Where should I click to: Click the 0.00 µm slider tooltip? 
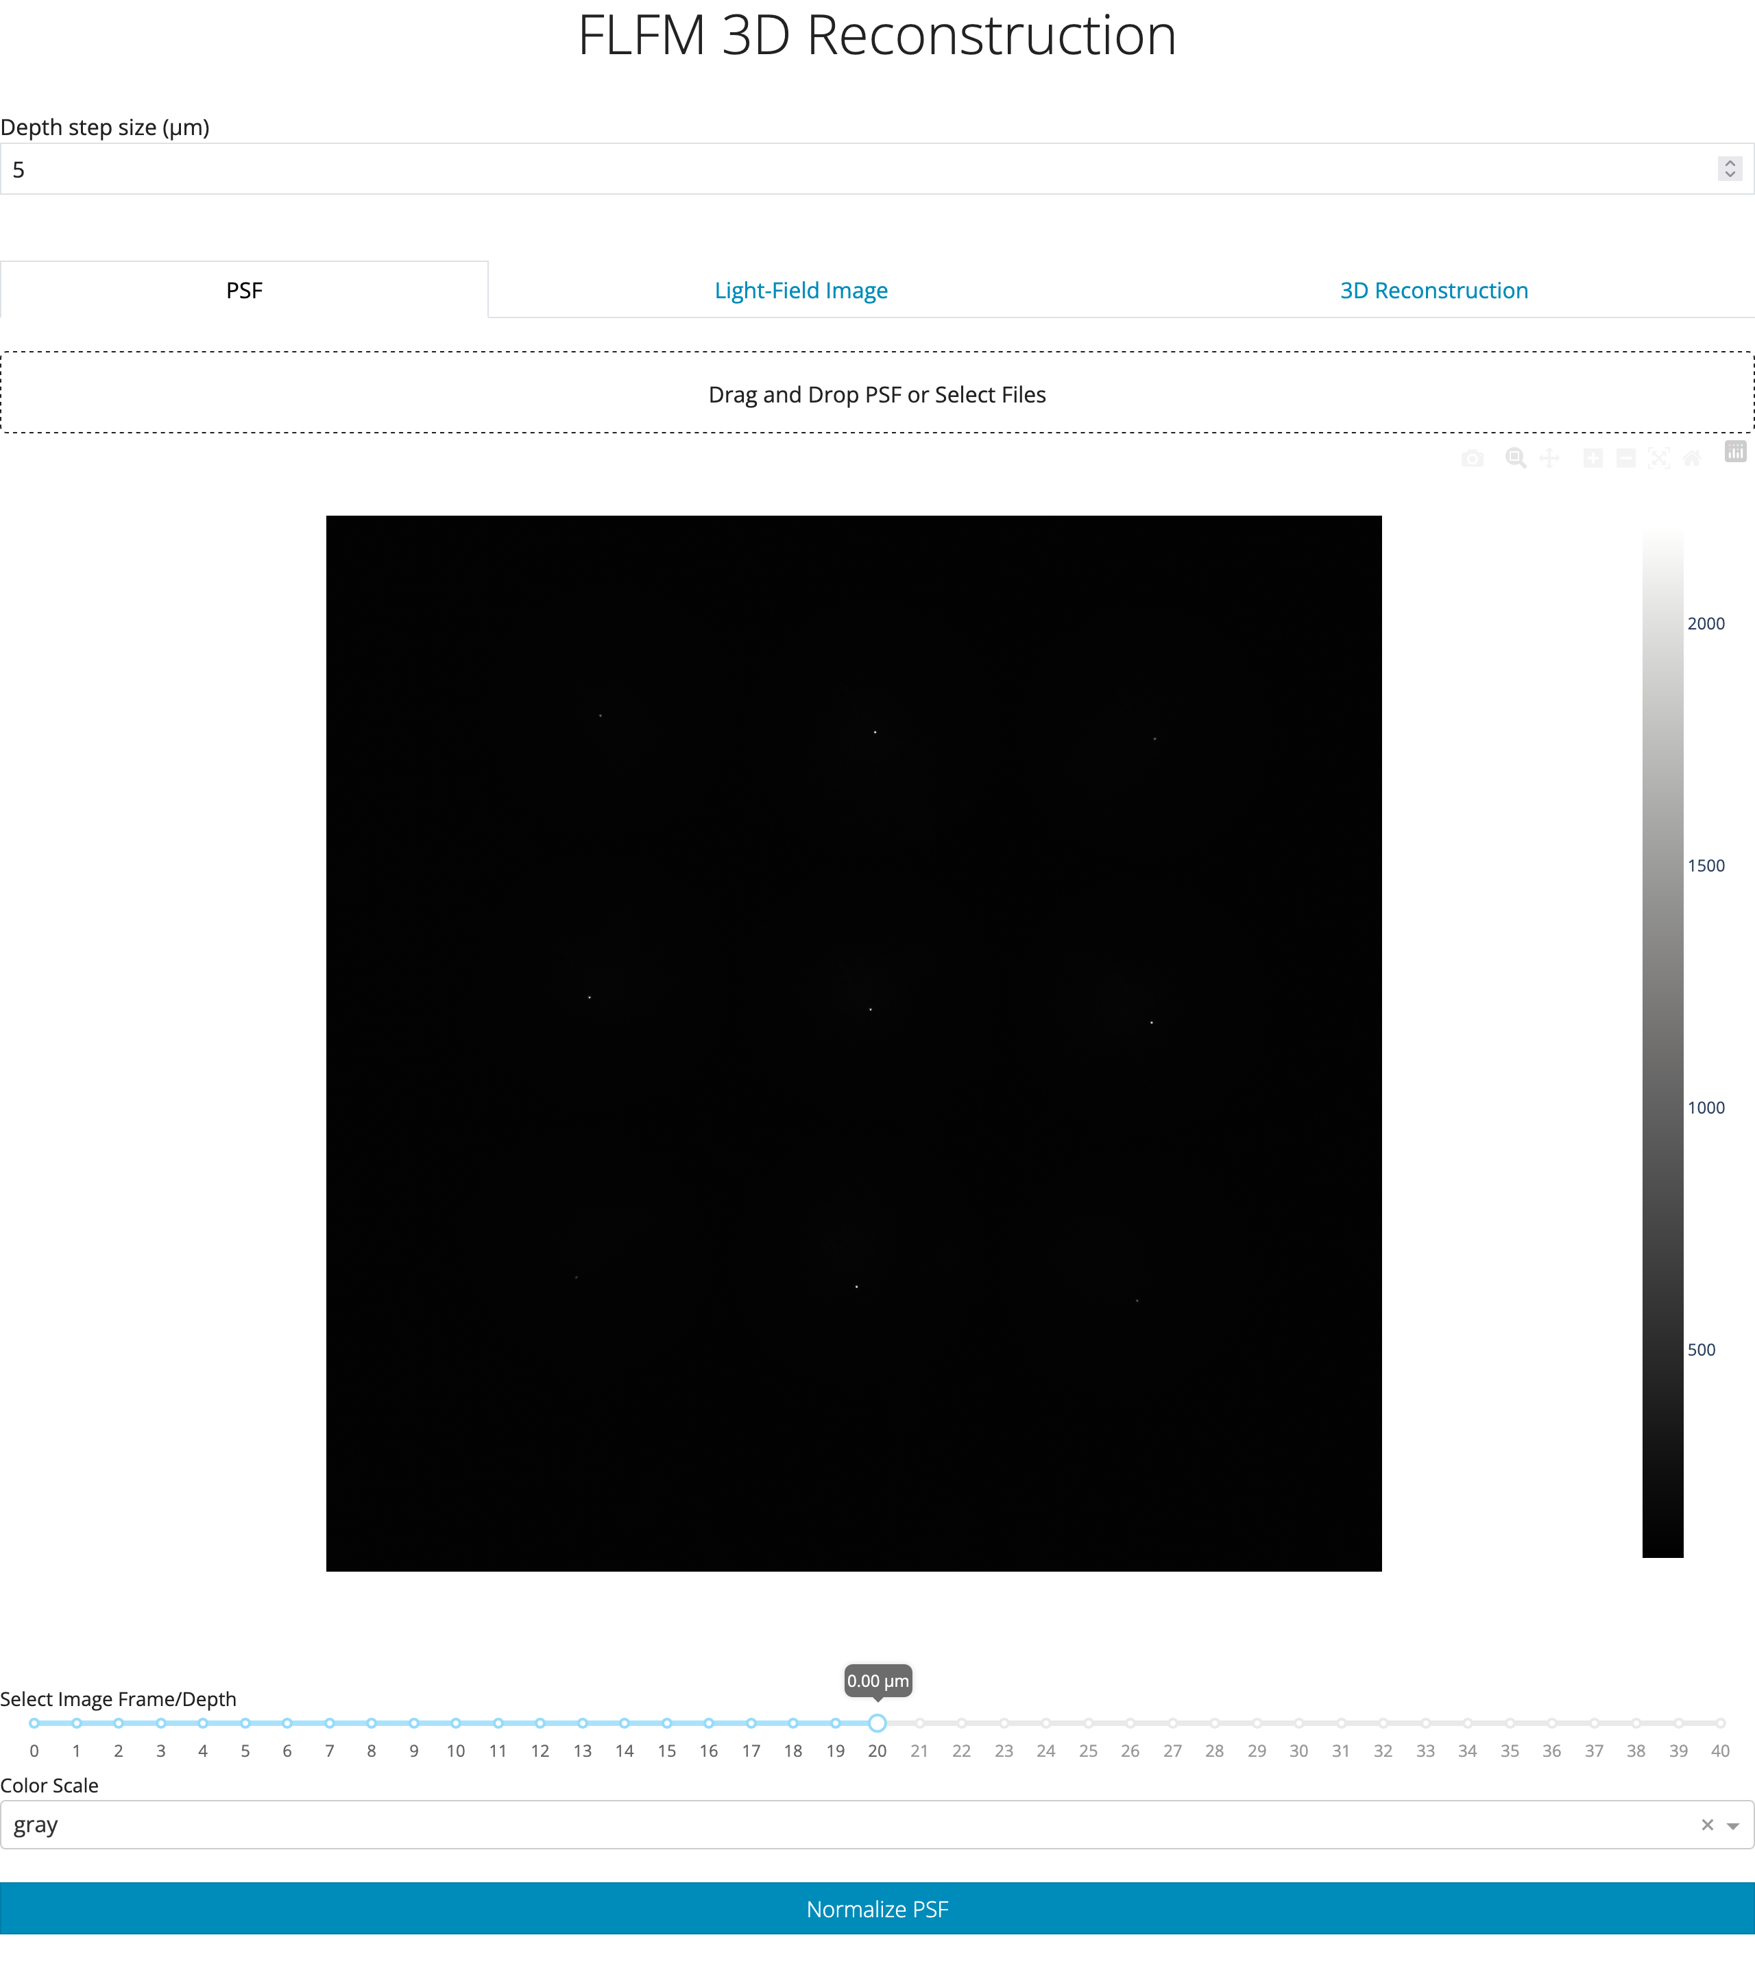pos(877,1681)
